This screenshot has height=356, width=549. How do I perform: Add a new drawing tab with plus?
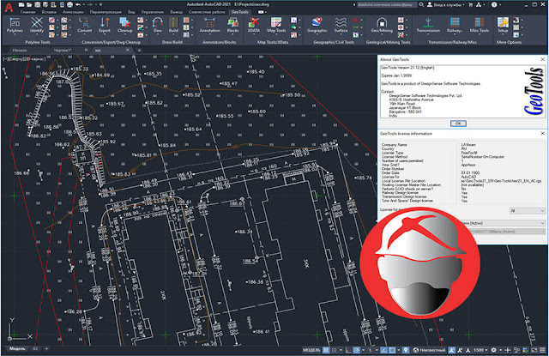pos(139,50)
